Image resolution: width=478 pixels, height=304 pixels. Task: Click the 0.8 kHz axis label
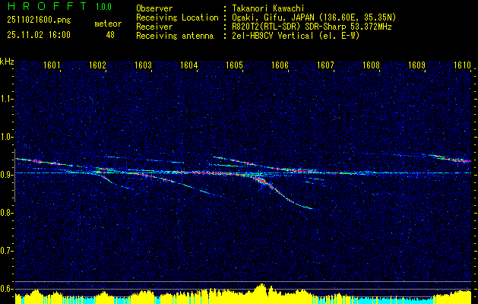click(6, 213)
